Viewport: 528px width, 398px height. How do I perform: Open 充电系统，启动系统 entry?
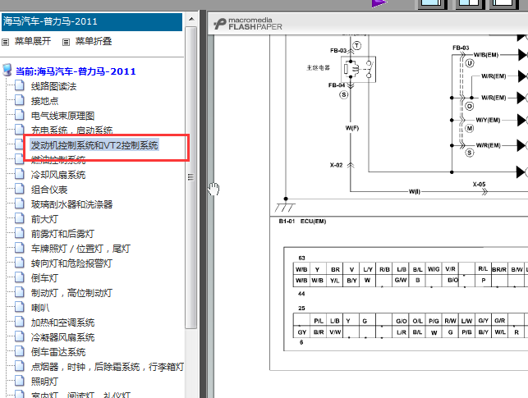(71, 130)
